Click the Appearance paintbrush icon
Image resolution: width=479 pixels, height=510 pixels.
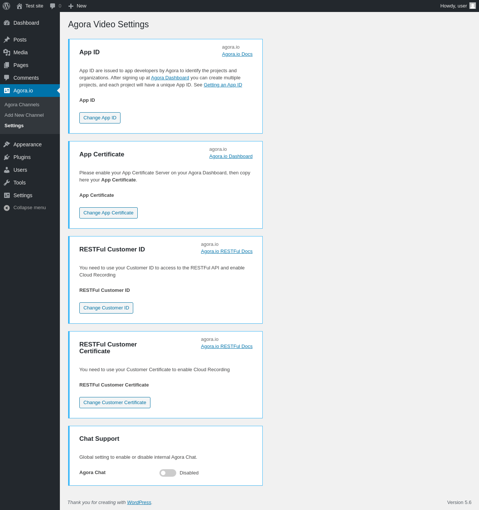[x=7, y=144]
